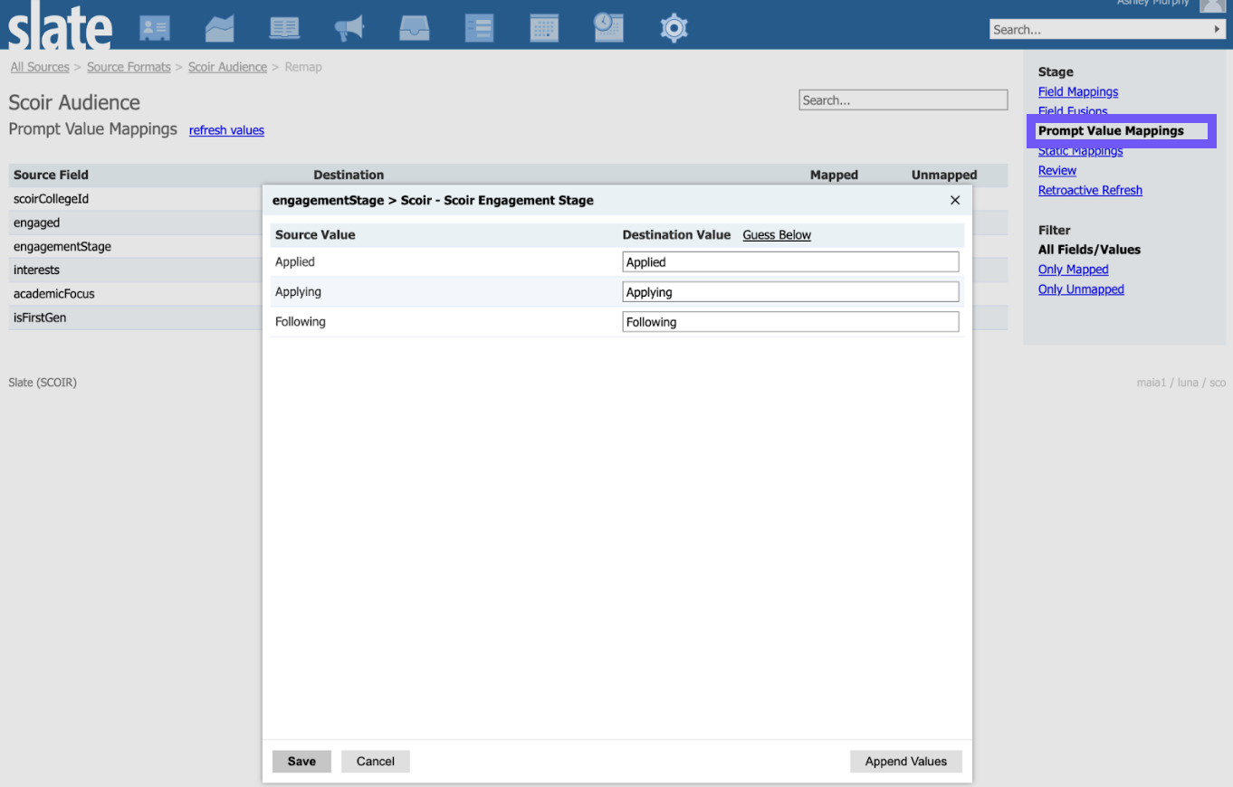
Task: Click the user avatar for Ashley Murphy
Action: 1213,5
